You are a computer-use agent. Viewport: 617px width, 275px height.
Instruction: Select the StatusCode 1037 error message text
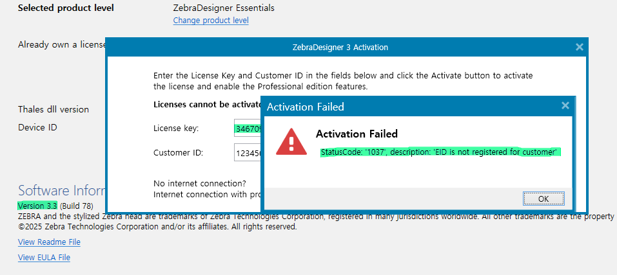[x=440, y=152]
